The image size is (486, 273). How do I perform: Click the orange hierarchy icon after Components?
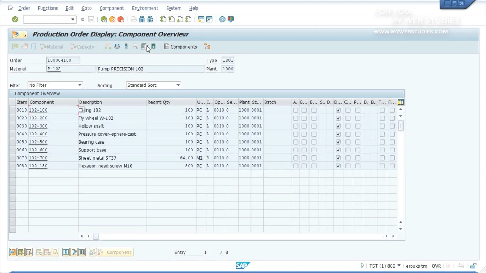click(x=207, y=47)
